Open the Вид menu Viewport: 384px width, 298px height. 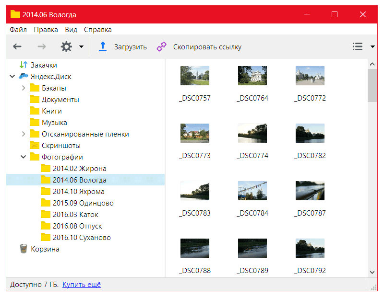pos(71,30)
